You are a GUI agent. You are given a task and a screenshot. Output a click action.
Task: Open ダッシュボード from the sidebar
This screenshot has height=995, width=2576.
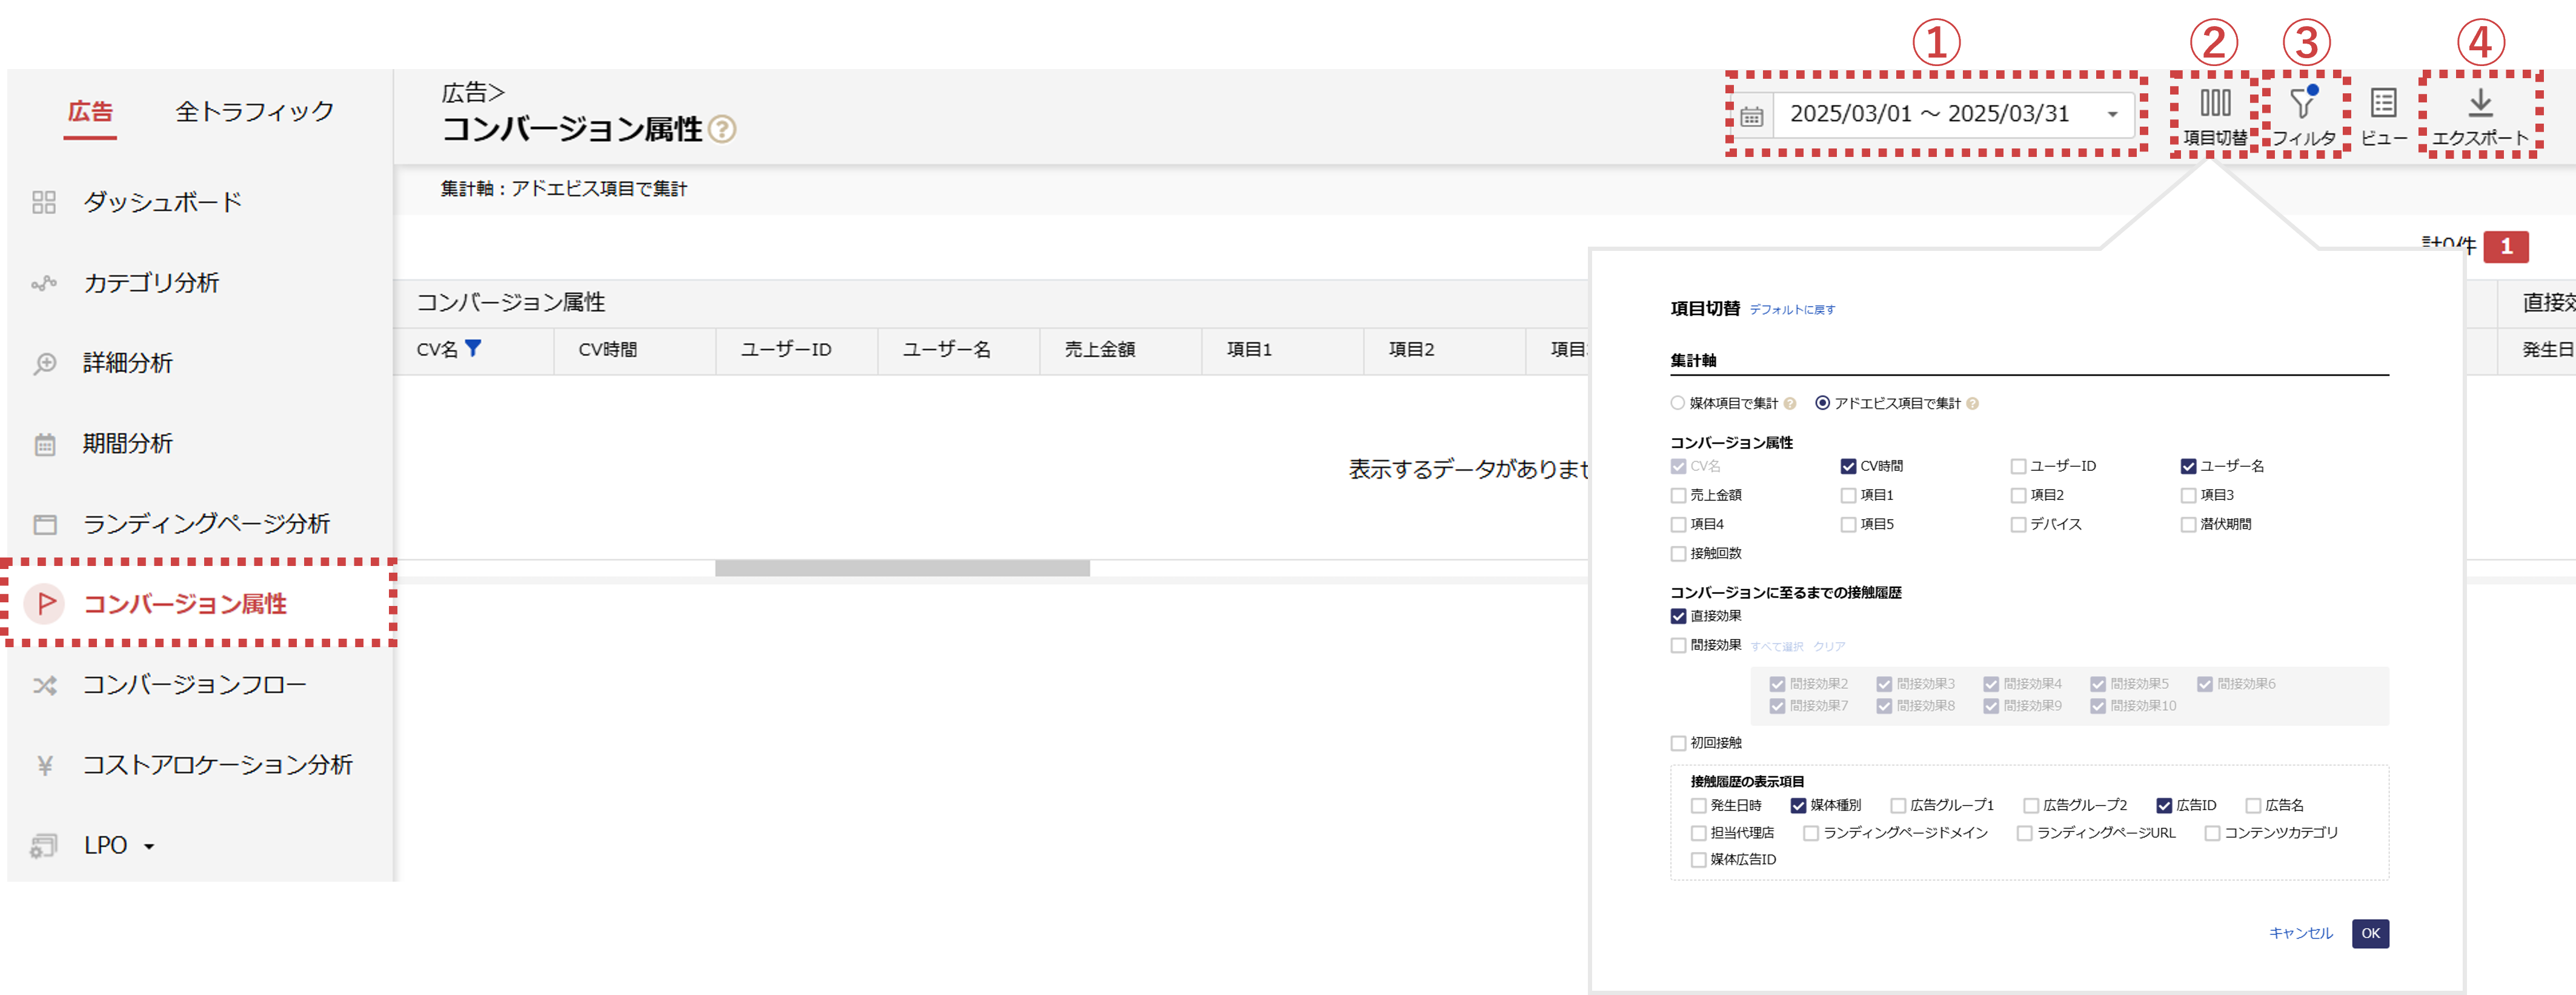pyautogui.click(x=162, y=203)
